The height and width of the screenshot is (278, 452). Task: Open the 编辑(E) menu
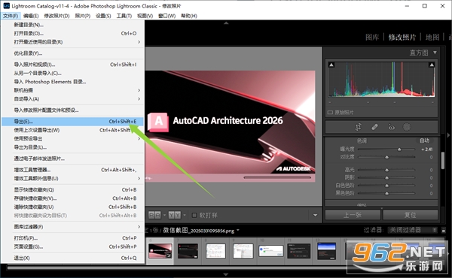(31, 16)
